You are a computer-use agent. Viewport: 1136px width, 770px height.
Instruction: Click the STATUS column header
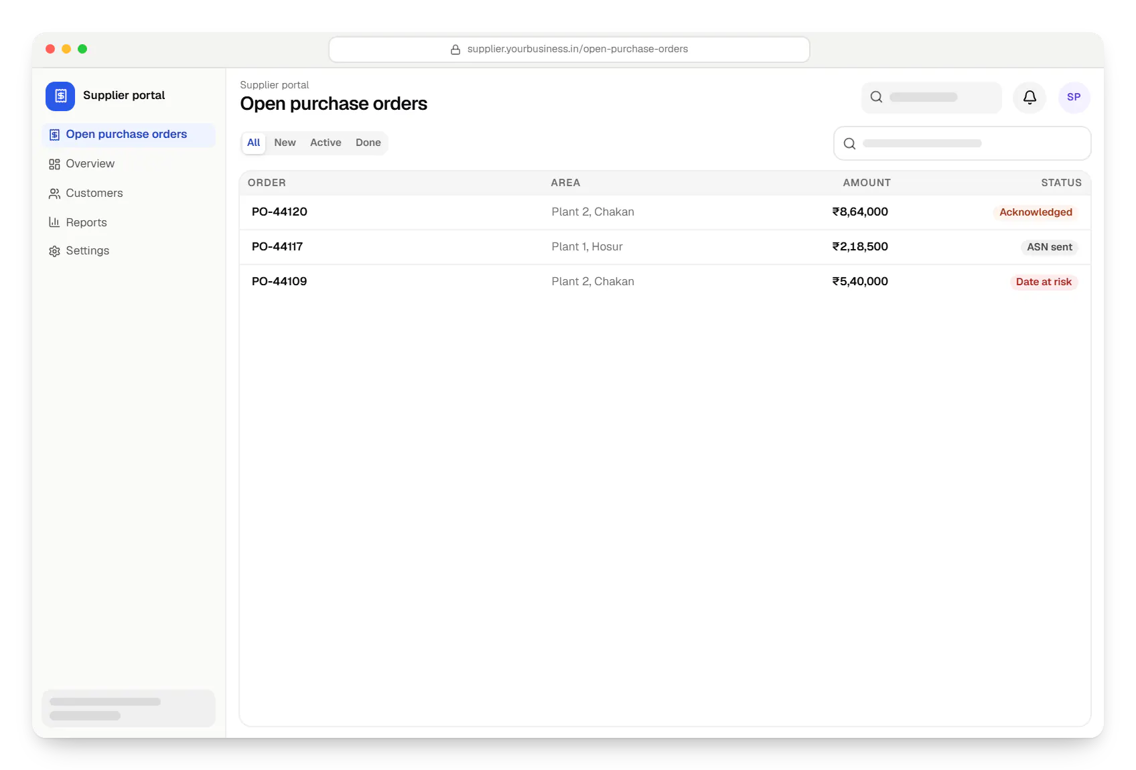[1061, 183]
